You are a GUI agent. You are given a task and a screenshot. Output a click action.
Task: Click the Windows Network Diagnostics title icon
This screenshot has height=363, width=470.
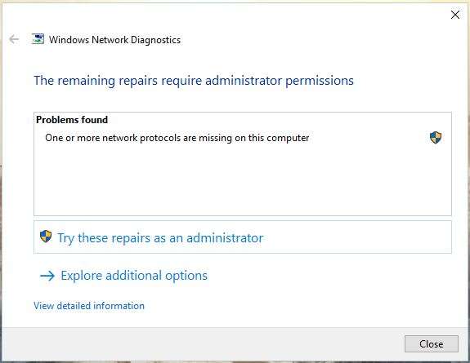(38, 39)
